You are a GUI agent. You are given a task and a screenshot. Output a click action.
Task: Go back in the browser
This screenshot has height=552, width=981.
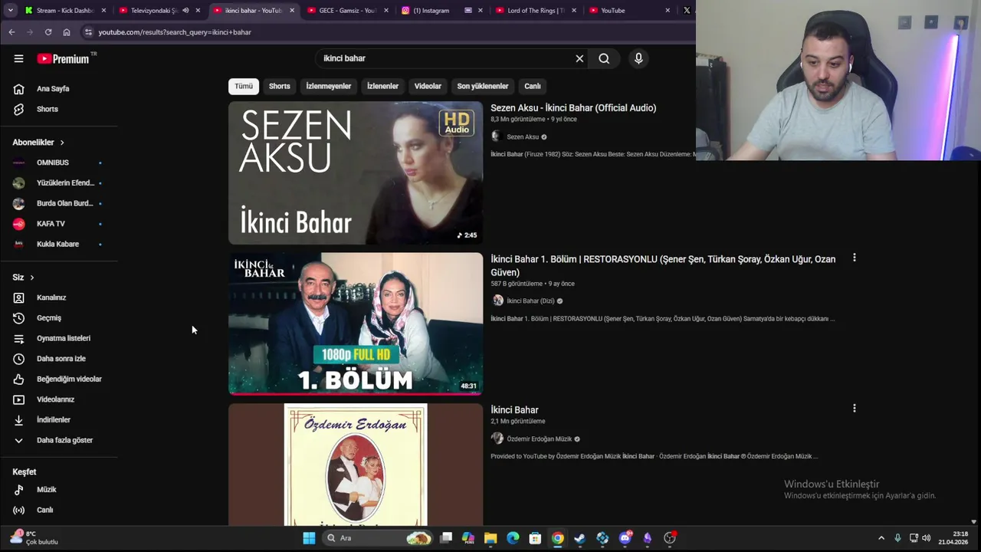[x=11, y=32]
